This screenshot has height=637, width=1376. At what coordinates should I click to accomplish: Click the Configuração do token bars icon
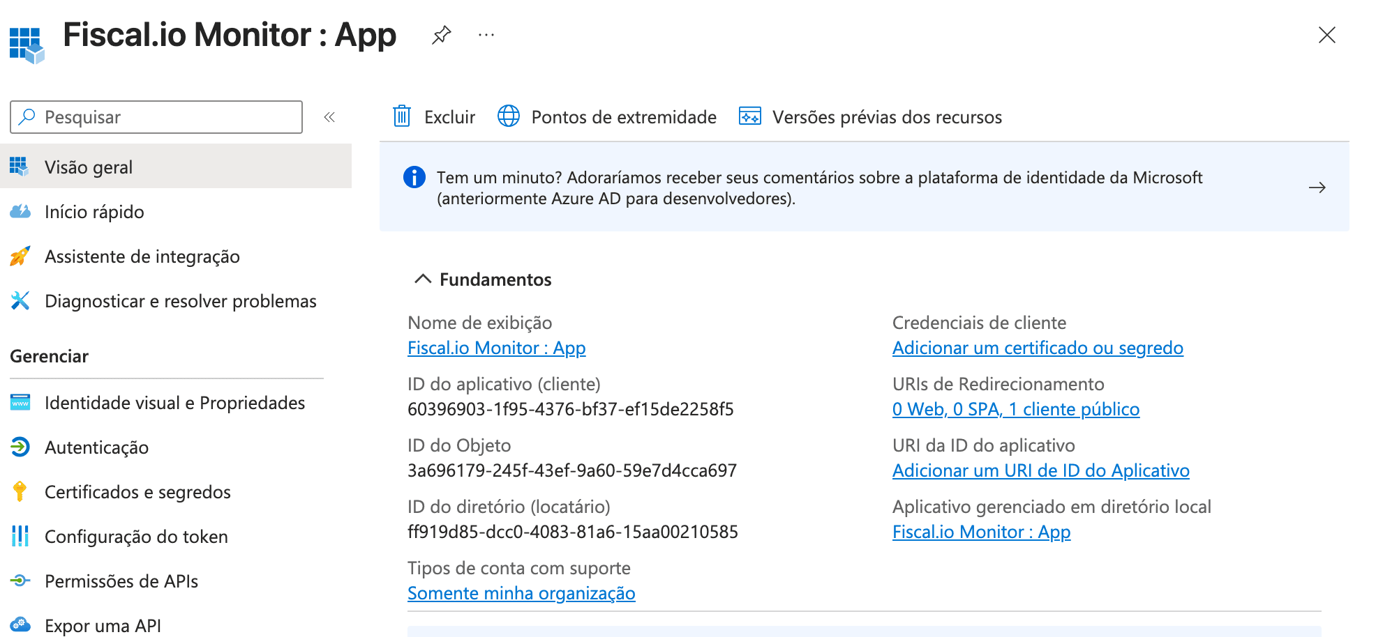20,536
